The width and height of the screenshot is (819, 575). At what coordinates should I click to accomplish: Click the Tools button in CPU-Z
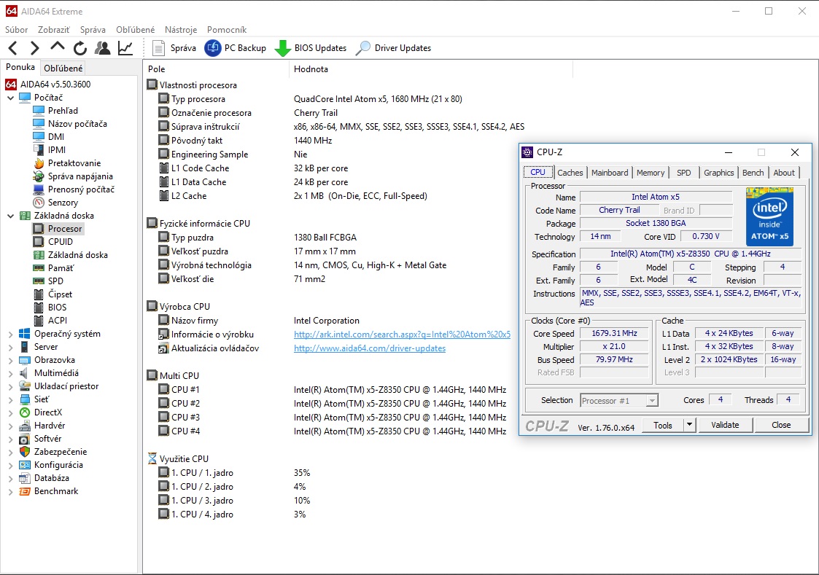click(x=662, y=425)
